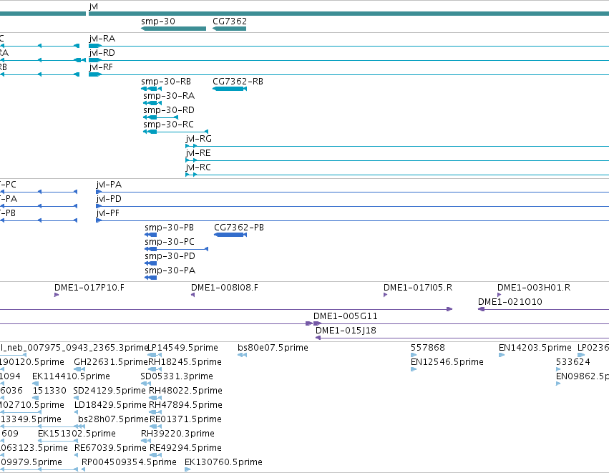Open EST EK151302.5prime
Screen dimensions: 609x473
(77, 434)
